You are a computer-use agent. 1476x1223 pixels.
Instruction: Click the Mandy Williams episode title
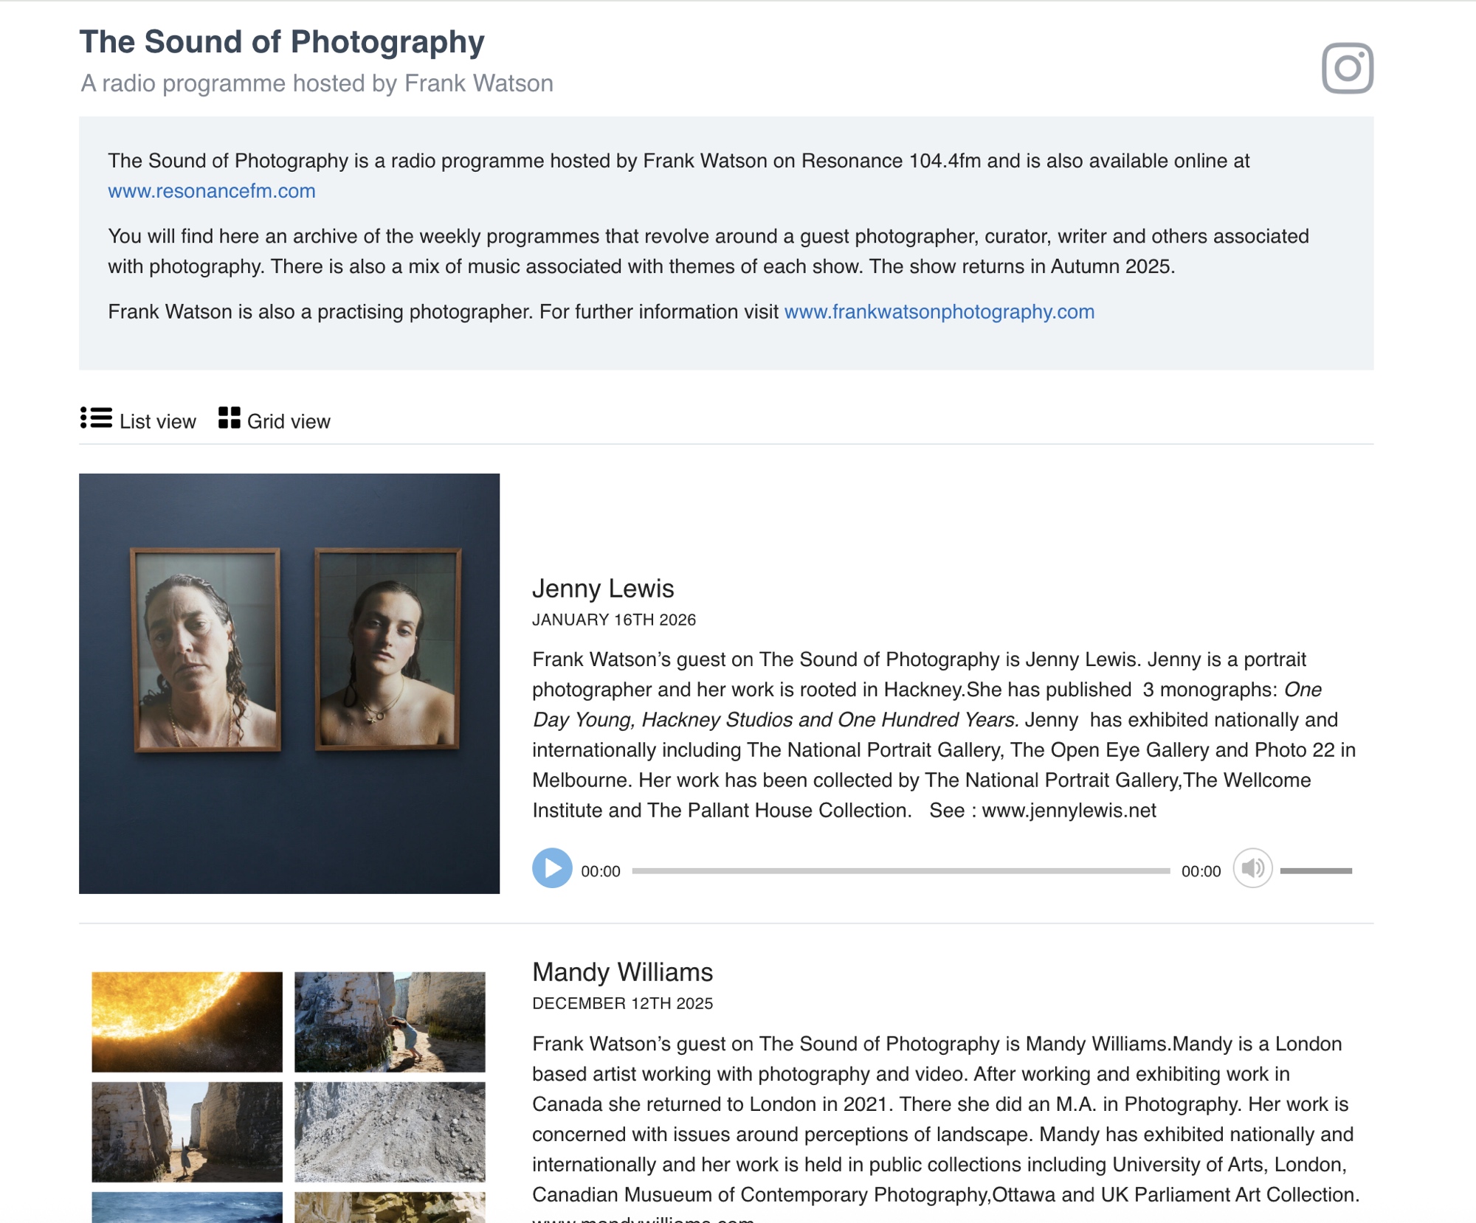tap(622, 972)
